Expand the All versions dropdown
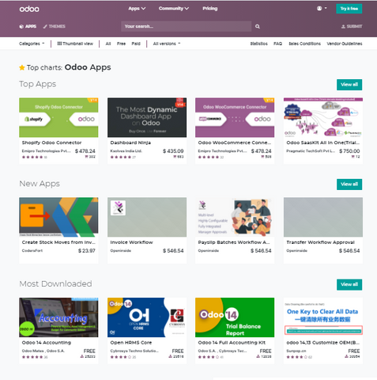The height and width of the screenshot is (380, 377). coord(167,44)
